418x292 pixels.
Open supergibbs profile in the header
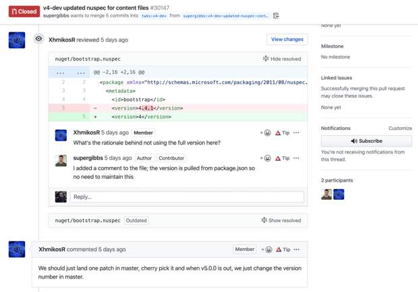[56, 15]
